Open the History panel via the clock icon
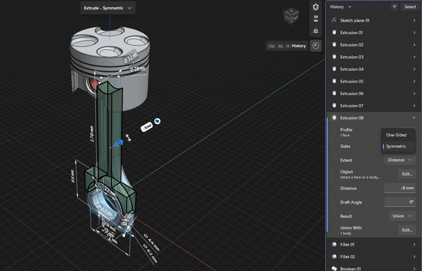The height and width of the screenshot is (271, 422). [316, 45]
